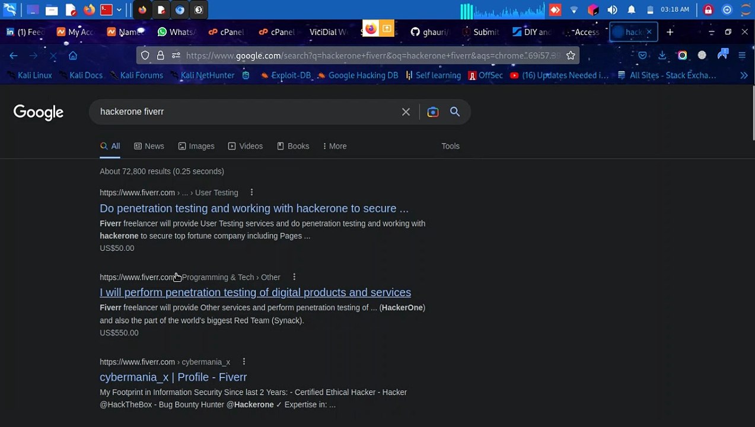Click the globe extension icon in toolbar
The image size is (755, 427).
tap(702, 56)
